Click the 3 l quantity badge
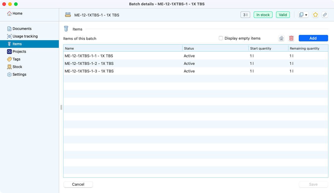 coord(245,15)
